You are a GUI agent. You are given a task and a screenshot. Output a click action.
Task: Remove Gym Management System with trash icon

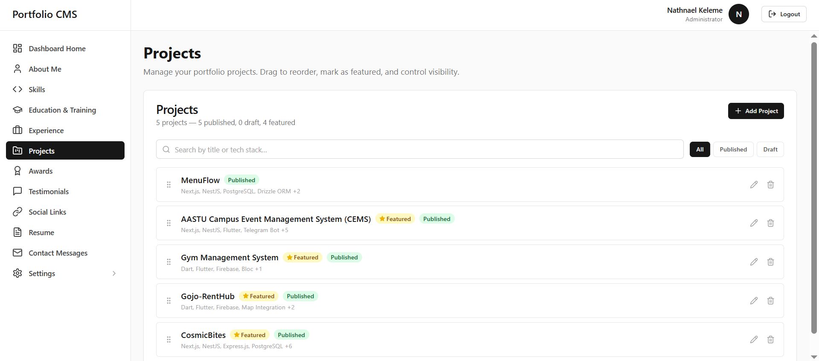point(770,262)
